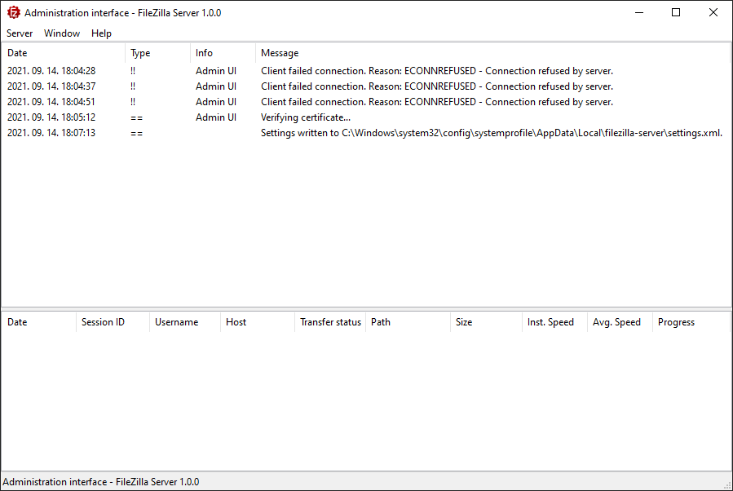This screenshot has height=491, width=733.
Task: Click Inst. Speed column header
Action: click(555, 321)
